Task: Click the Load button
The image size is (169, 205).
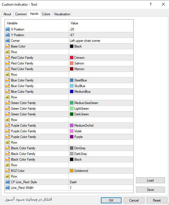Action: pos(150,180)
